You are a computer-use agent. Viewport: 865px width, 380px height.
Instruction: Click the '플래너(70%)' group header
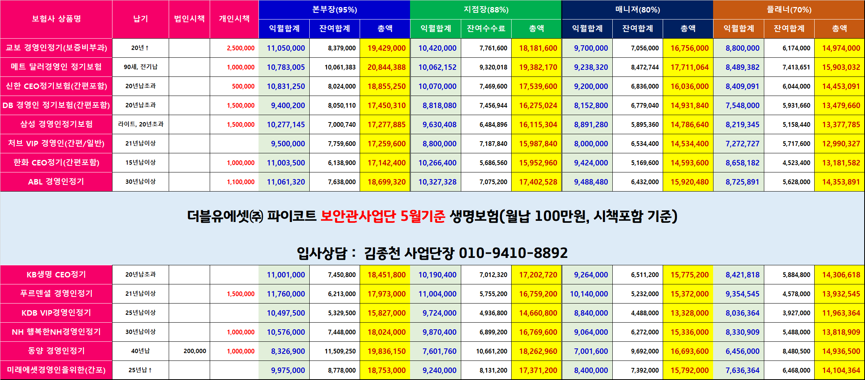pos(789,10)
